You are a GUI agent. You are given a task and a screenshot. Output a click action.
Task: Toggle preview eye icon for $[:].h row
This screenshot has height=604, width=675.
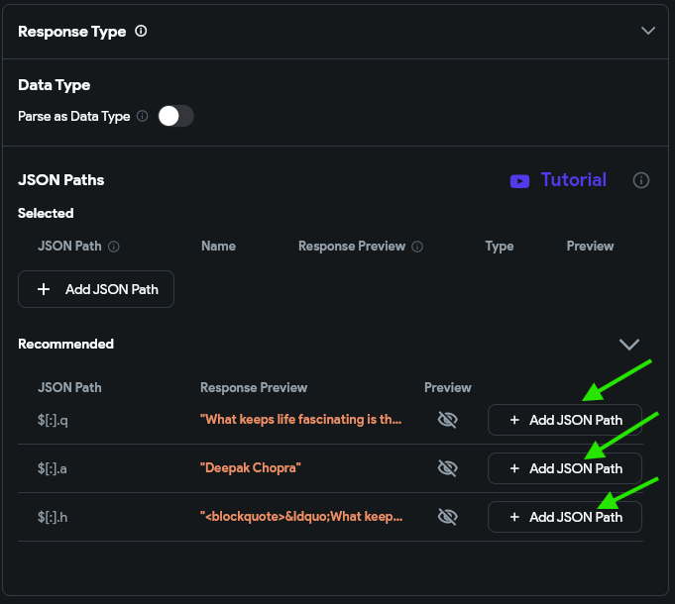[448, 516]
